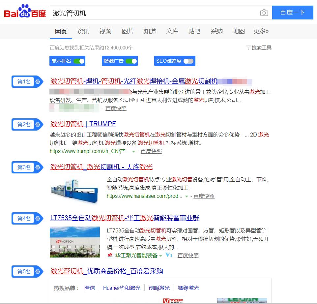The image size is (317, 304).
Task: Go to the 贴吧 tab
Action: pos(194,31)
